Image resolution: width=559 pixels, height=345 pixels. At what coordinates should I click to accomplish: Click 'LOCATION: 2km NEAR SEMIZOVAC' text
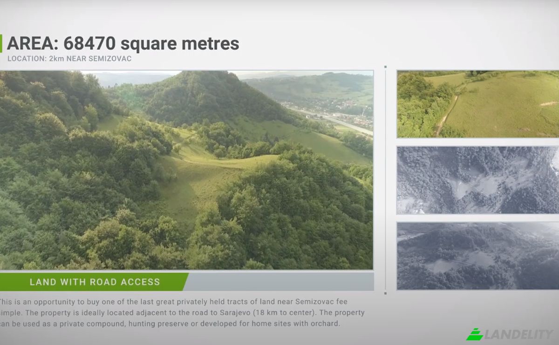[69, 59]
